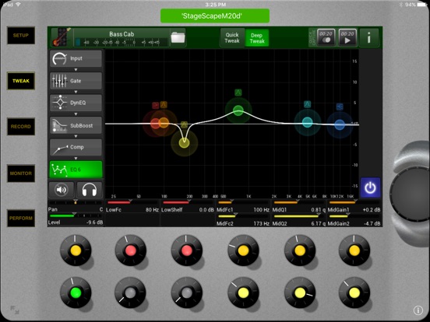Click the 3:25 PM clock
Viewport: 430px width, 322px height.
coord(216,5)
